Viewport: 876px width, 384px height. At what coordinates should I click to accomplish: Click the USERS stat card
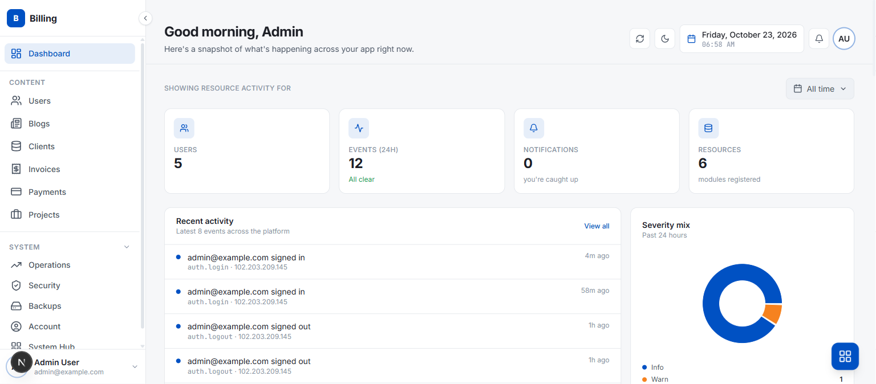[247, 151]
